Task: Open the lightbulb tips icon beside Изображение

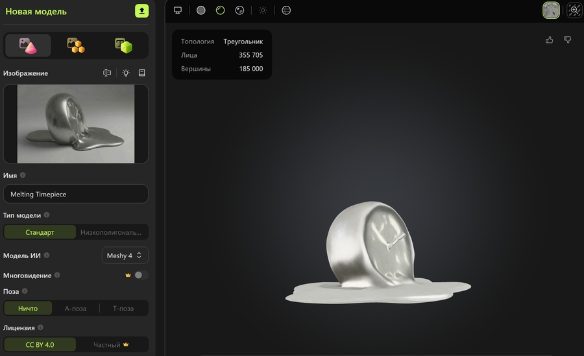Action: 126,73
